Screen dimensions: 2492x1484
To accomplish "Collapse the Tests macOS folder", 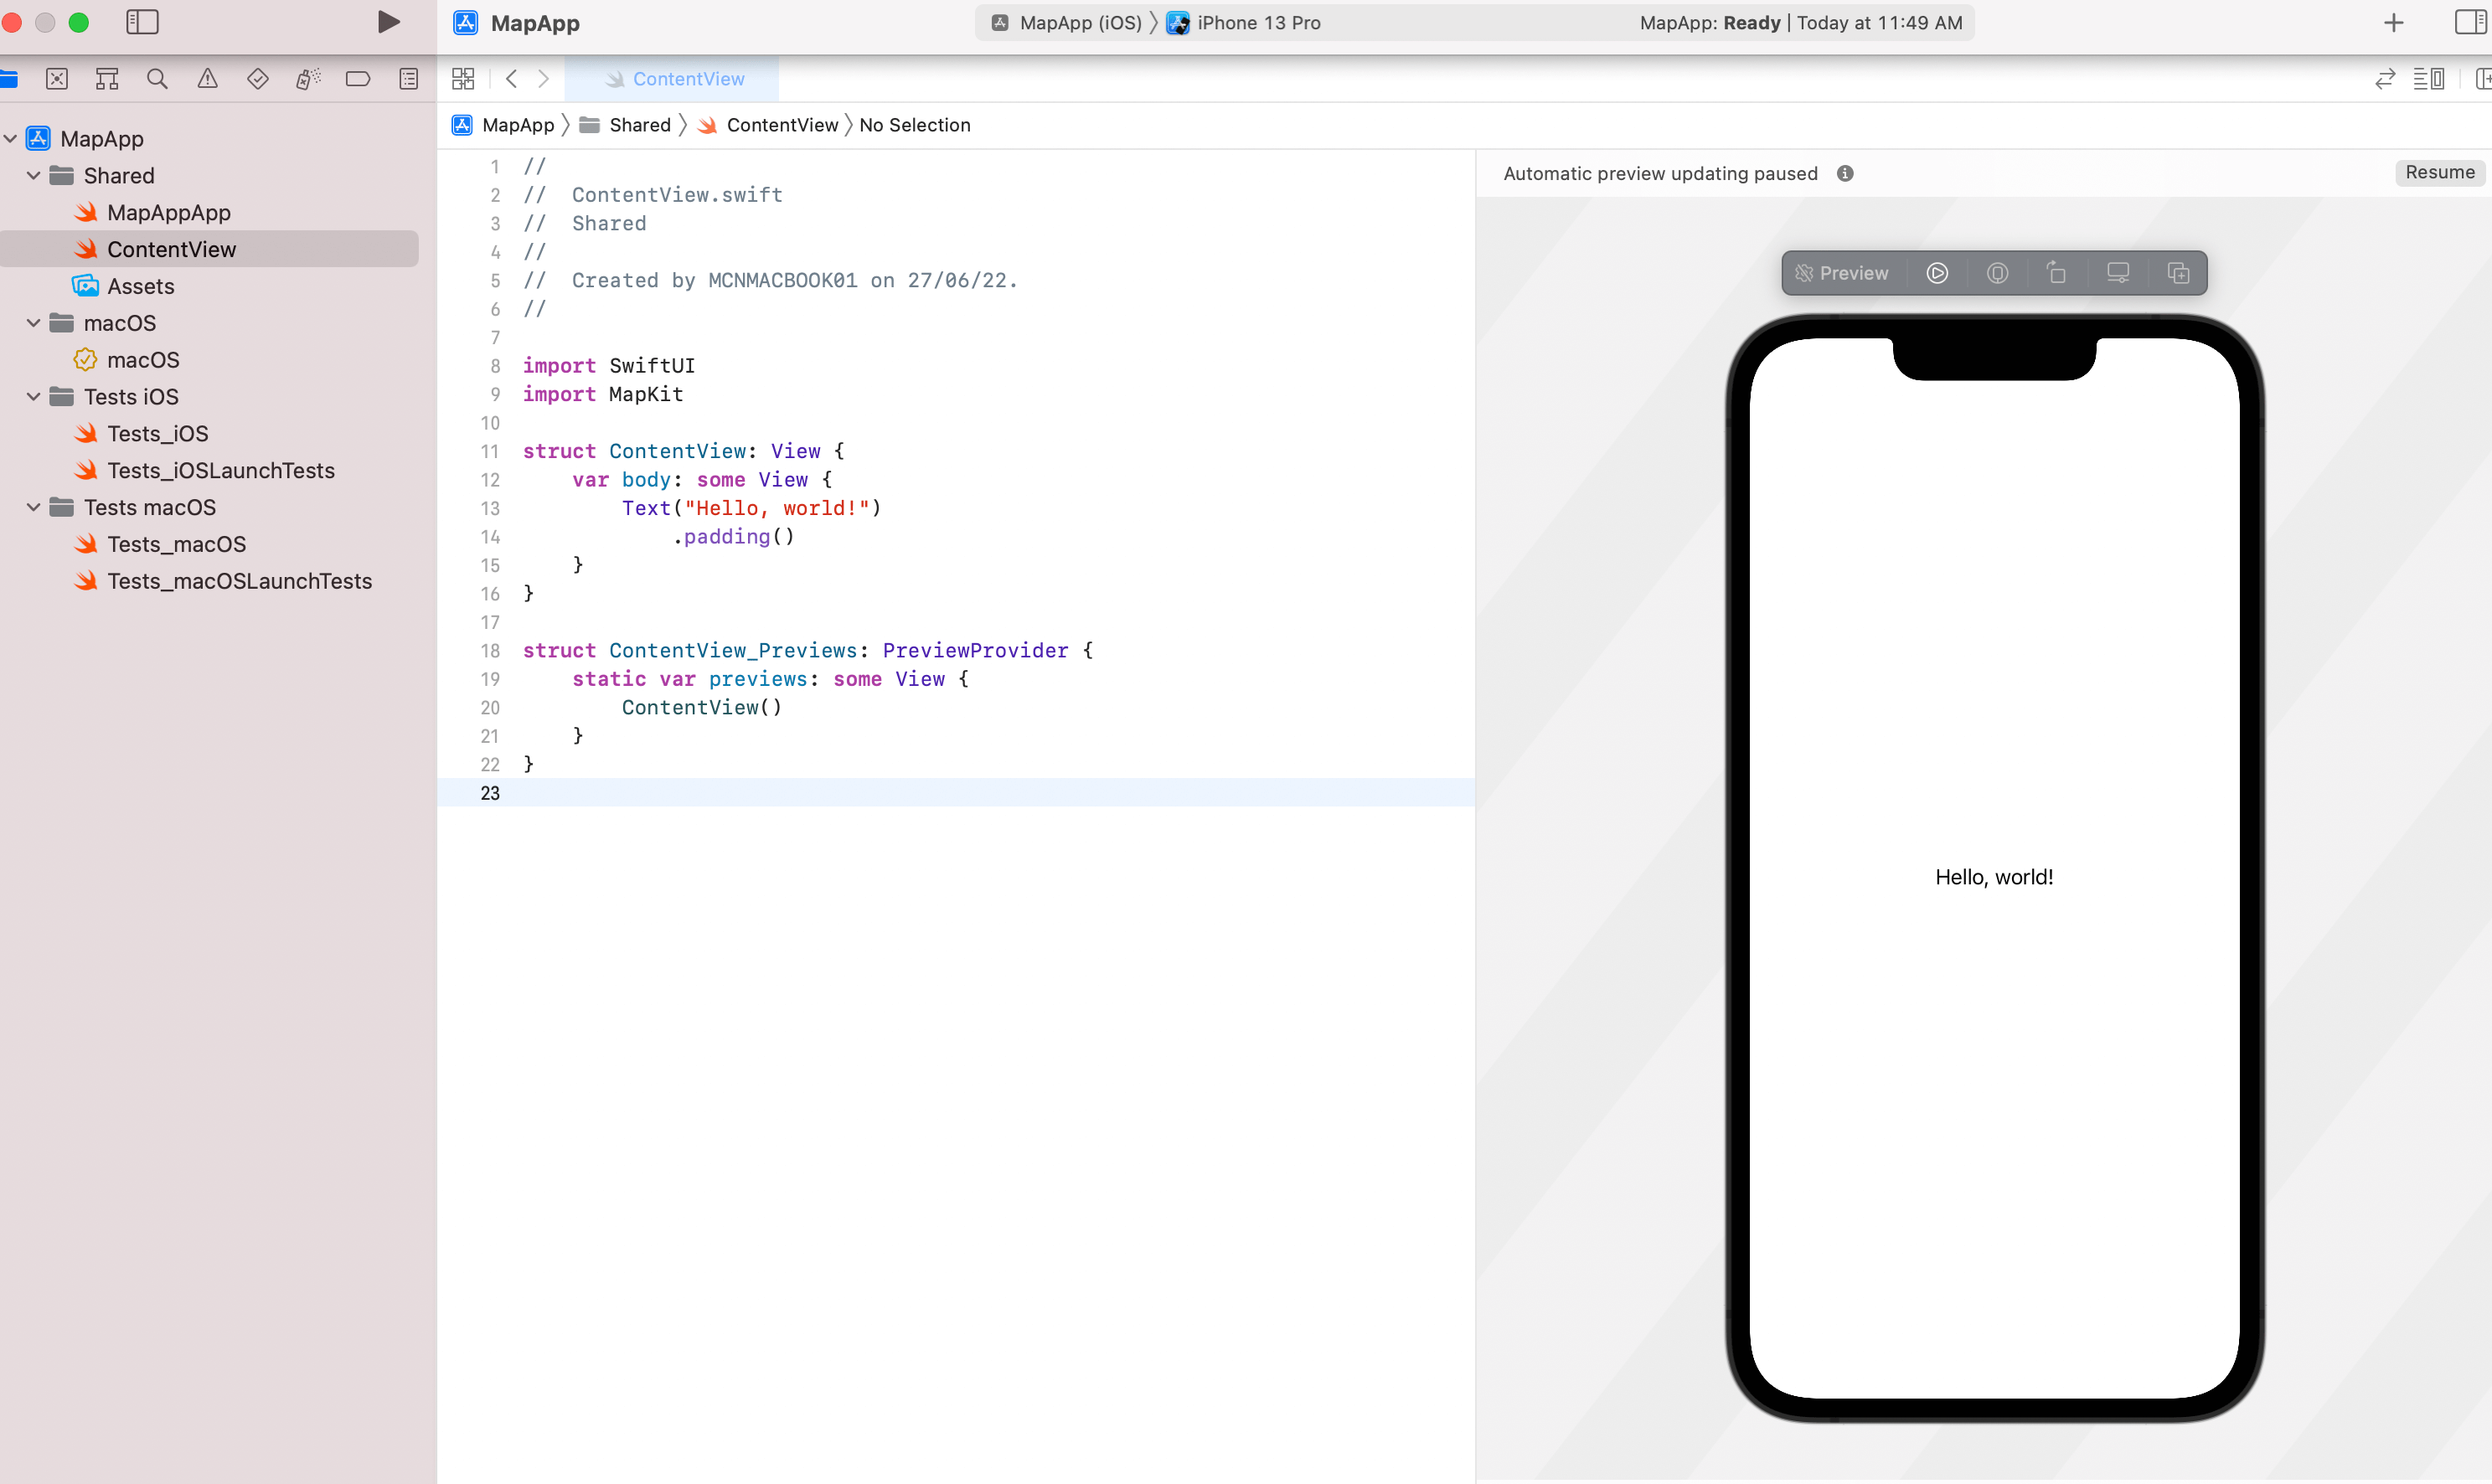I will (33, 508).
